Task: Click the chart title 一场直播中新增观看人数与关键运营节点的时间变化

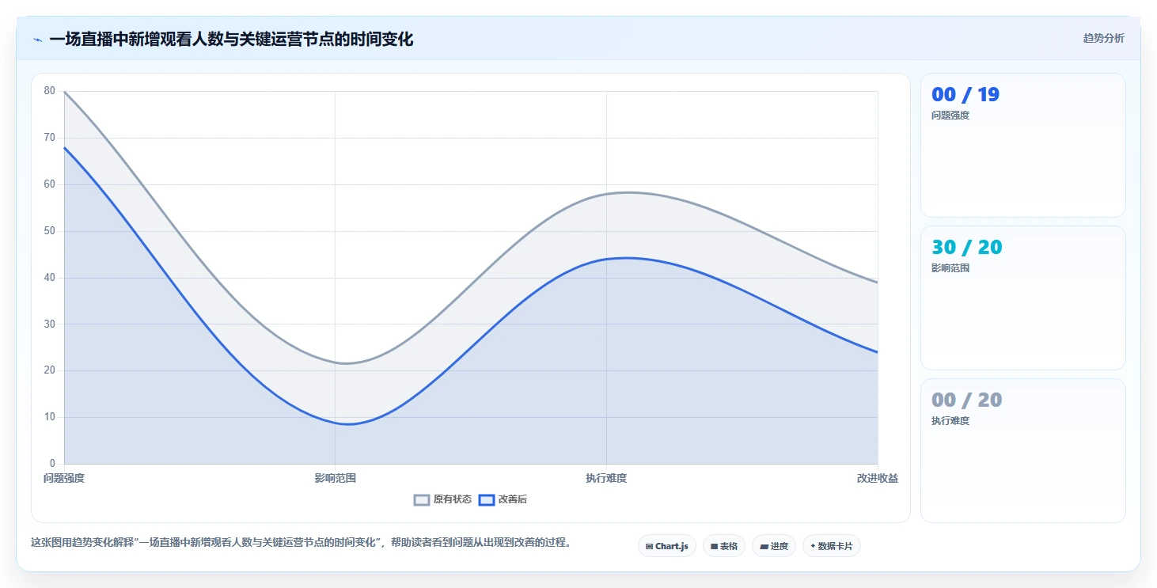Action: click(x=231, y=39)
